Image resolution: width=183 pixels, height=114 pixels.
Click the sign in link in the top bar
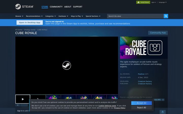154,2
